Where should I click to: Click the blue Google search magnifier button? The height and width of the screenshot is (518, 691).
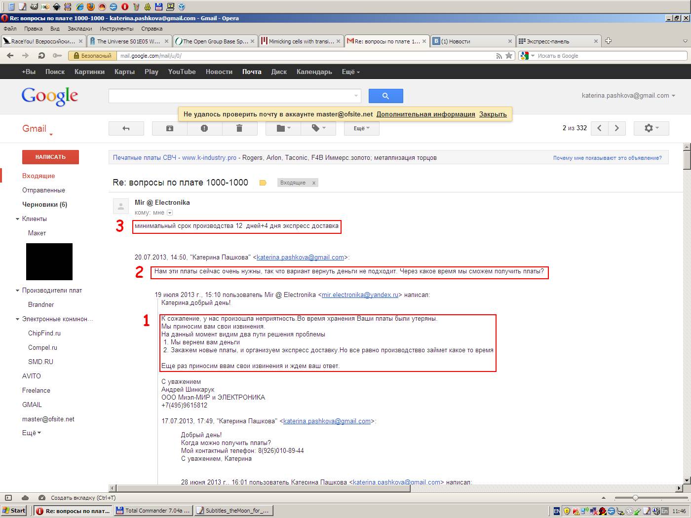click(x=385, y=96)
